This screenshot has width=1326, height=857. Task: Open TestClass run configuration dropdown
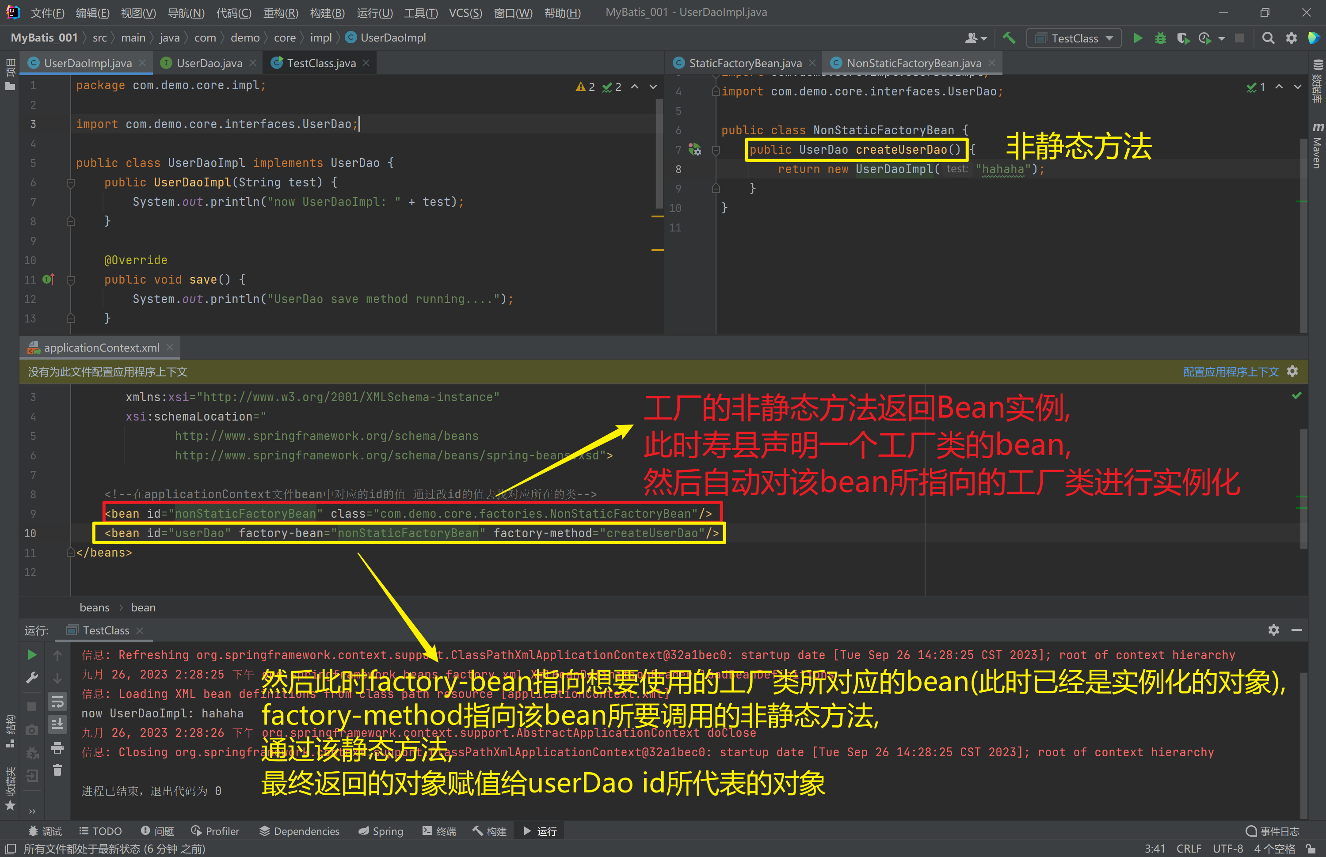point(1074,38)
